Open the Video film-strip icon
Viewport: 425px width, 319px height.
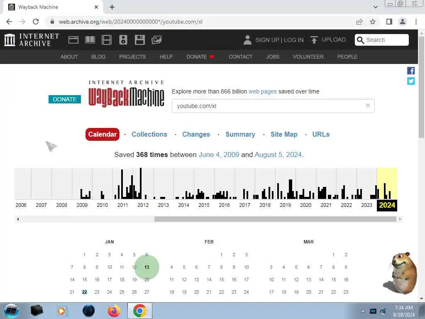[107, 40]
